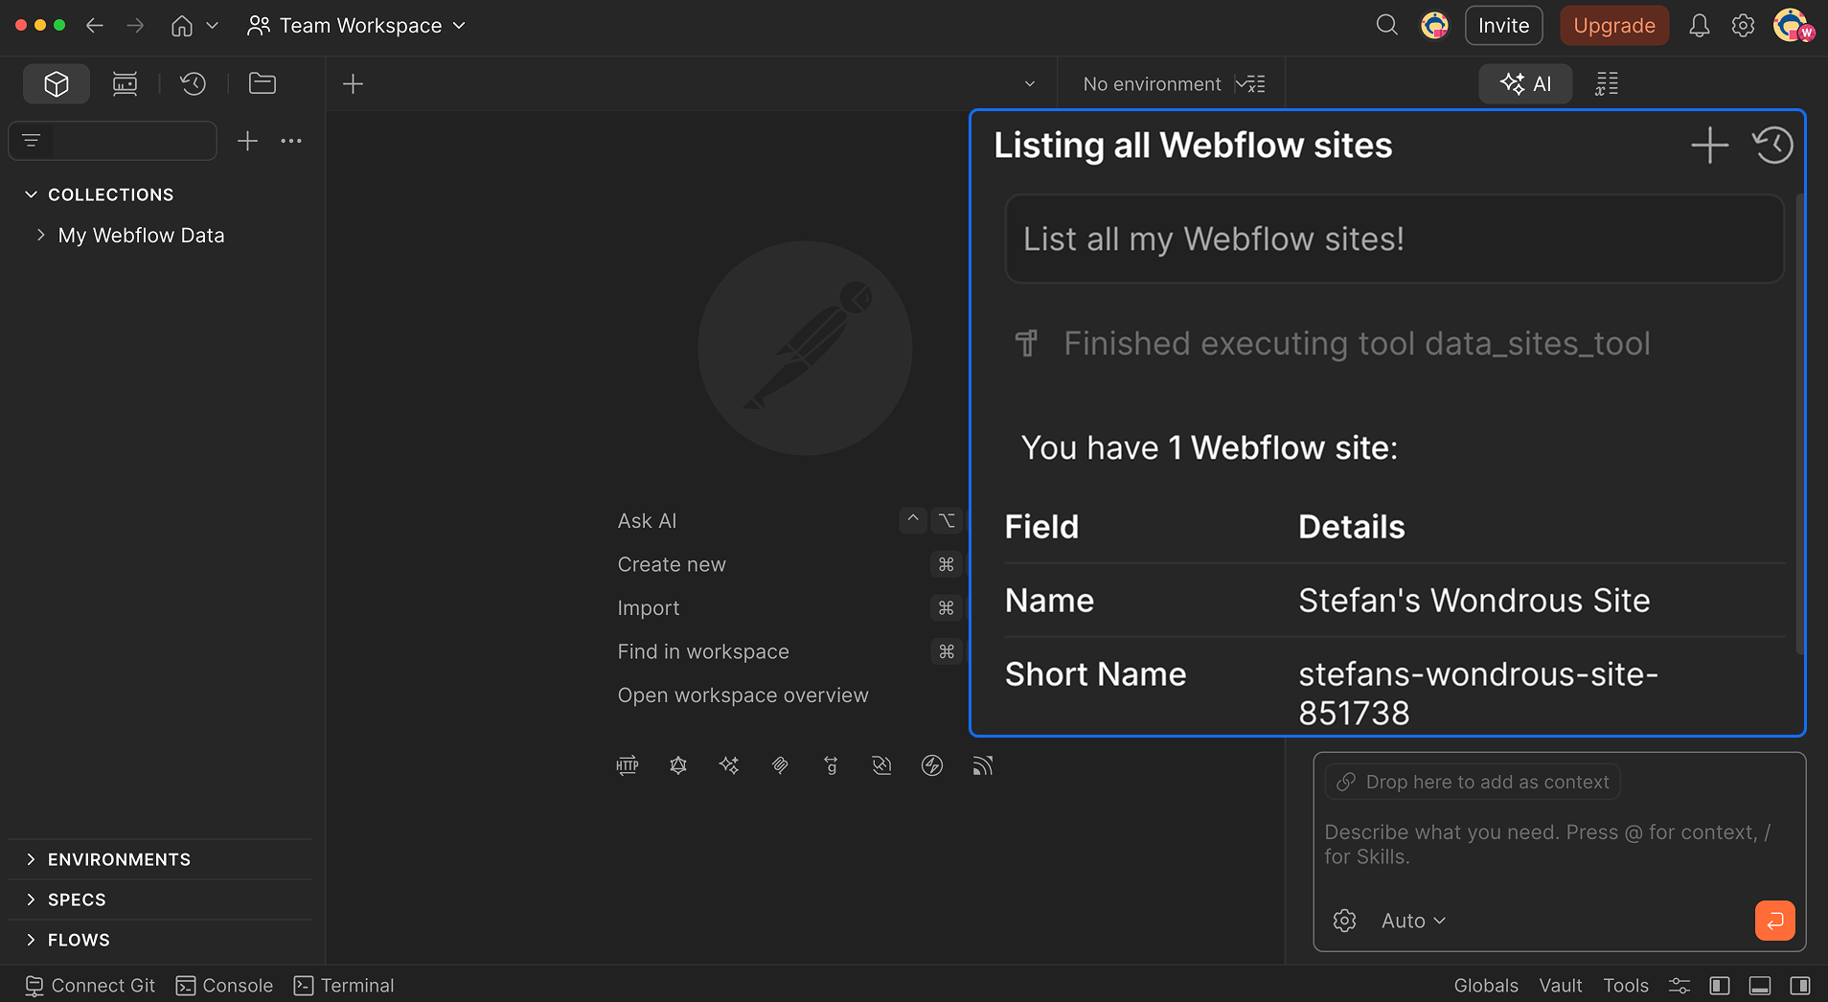Screen dimensions: 1828x1002
Task: Open the notifications bell
Action: click(x=1699, y=26)
